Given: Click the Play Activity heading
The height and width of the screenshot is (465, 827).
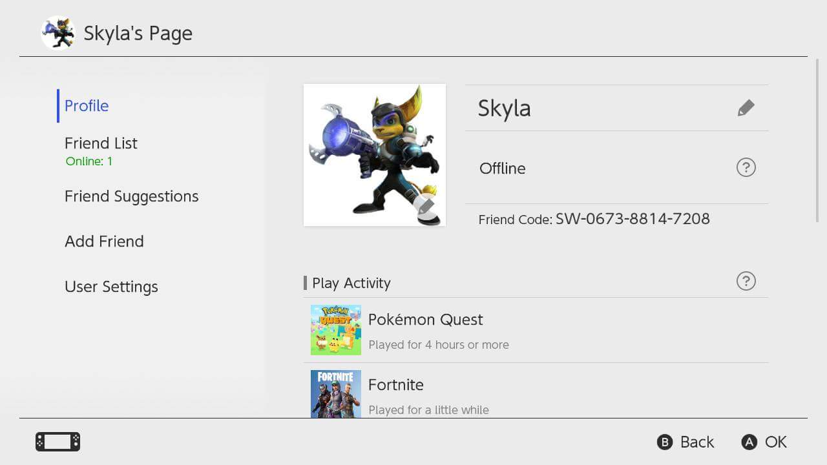Looking at the screenshot, I should tap(351, 284).
